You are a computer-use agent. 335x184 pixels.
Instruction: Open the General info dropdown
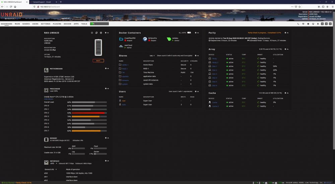click(51, 169)
